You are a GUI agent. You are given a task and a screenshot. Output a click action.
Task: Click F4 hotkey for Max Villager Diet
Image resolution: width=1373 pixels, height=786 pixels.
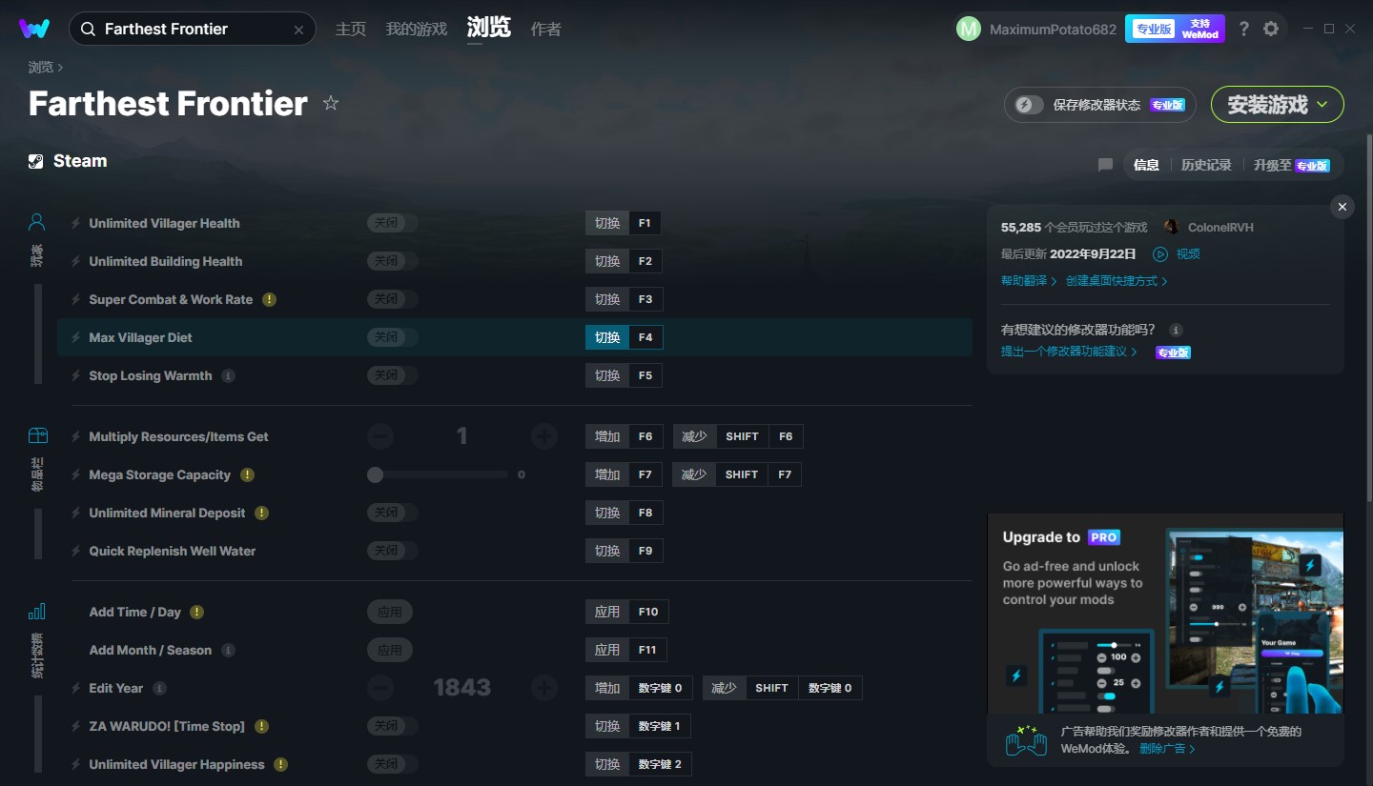click(x=646, y=337)
